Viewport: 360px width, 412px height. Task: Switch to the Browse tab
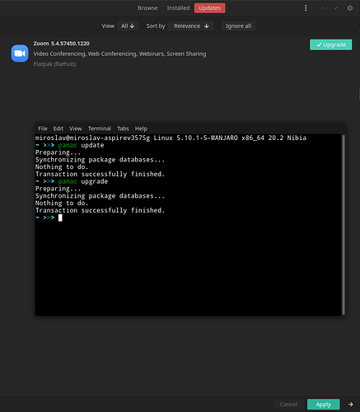pos(147,8)
